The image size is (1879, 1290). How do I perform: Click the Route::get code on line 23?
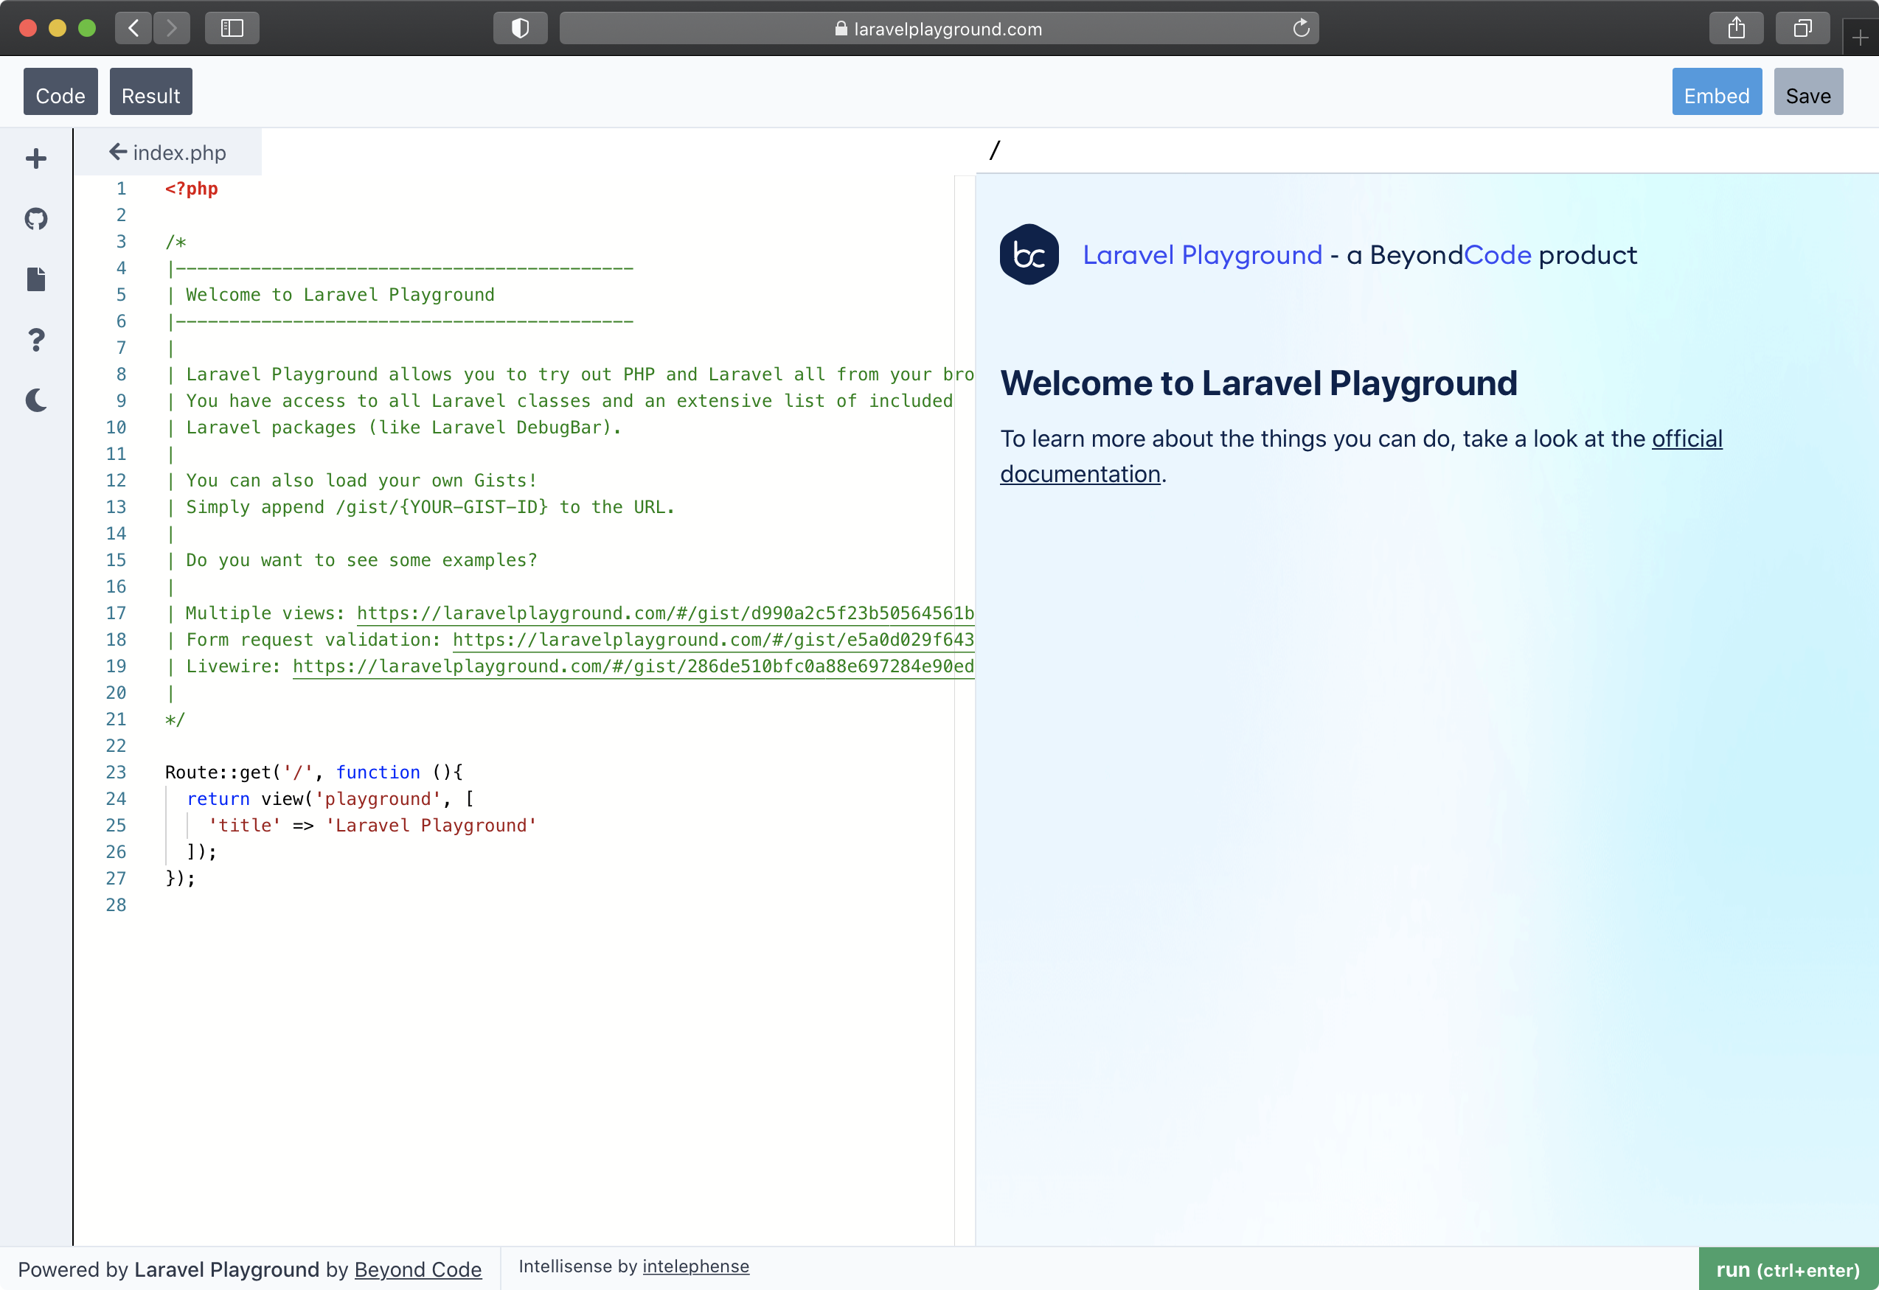[313, 772]
